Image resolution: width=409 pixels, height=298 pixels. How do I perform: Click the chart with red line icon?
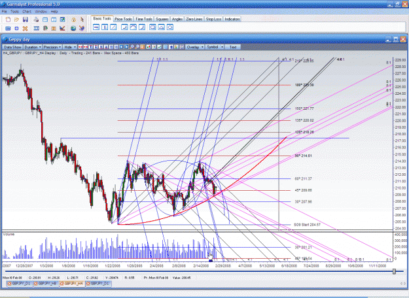(x=62, y=28)
